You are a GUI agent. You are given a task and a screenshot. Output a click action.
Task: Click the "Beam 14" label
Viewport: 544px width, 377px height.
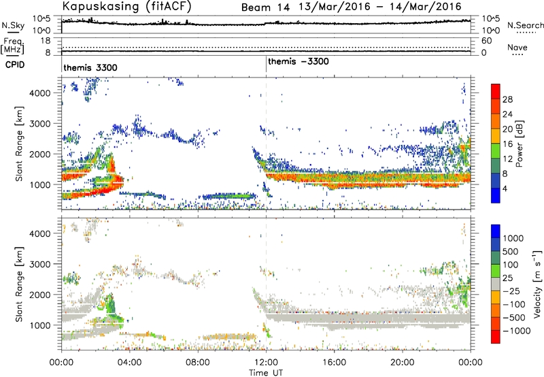click(x=265, y=7)
